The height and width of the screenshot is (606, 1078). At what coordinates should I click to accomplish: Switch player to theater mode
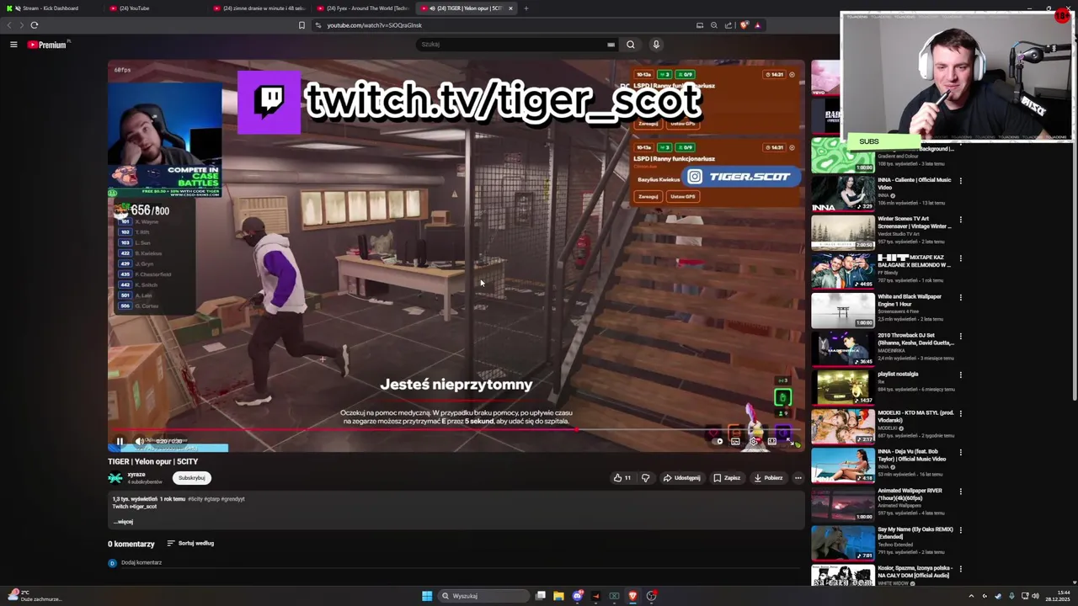[x=771, y=441]
